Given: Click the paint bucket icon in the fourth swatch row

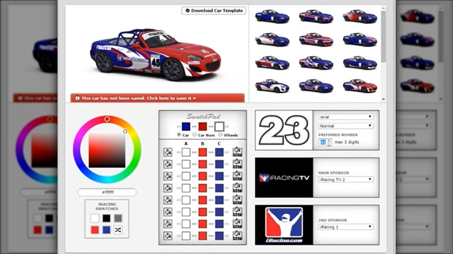Looking at the screenshot, I should [168, 188].
